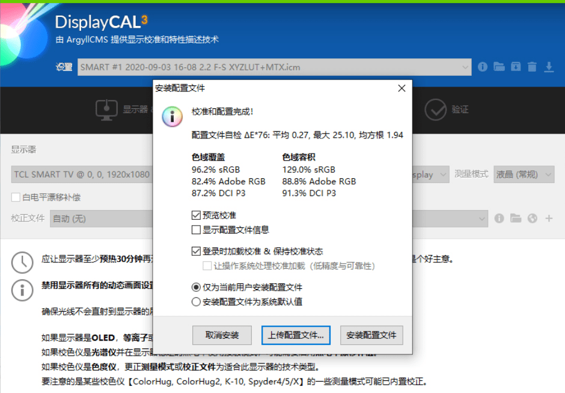Image resolution: width=565 pixels, height=393 pixels.
Task: Click the globe icon beside correction file
Action: (532, 218)
